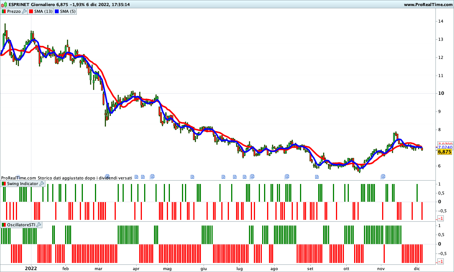Click the Swing Indicator red-green color icon
This screenshot has width=454, height=272.
tap(4, 184)
